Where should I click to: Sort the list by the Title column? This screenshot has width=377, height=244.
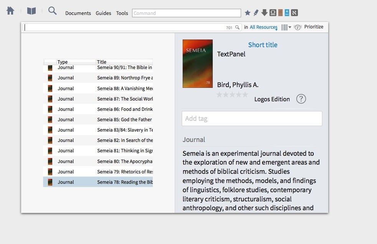click(x=102, y=62)
